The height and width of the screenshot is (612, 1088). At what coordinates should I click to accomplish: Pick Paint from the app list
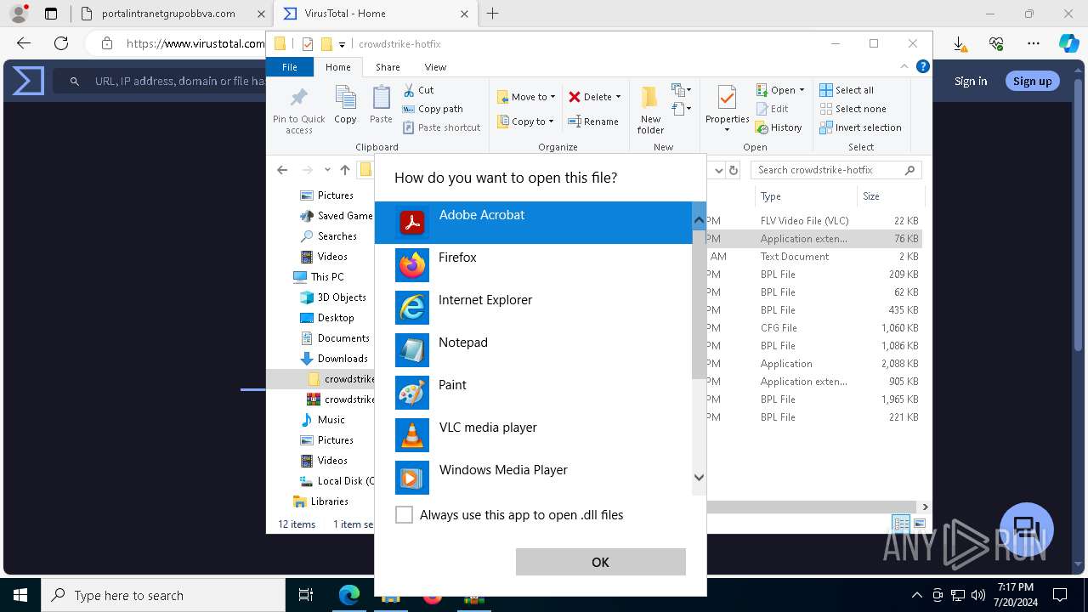click(x=534, y=393)
